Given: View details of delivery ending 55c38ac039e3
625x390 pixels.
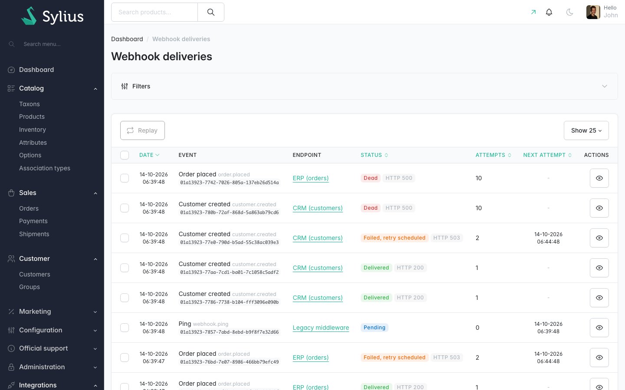Looking at the screenshot, I should 599,238.
